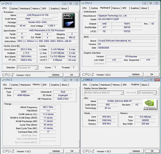The height and width of the screenshot is (154, 161).
Task: Click Validate in the CPU window
Action: tap(56, 75)
